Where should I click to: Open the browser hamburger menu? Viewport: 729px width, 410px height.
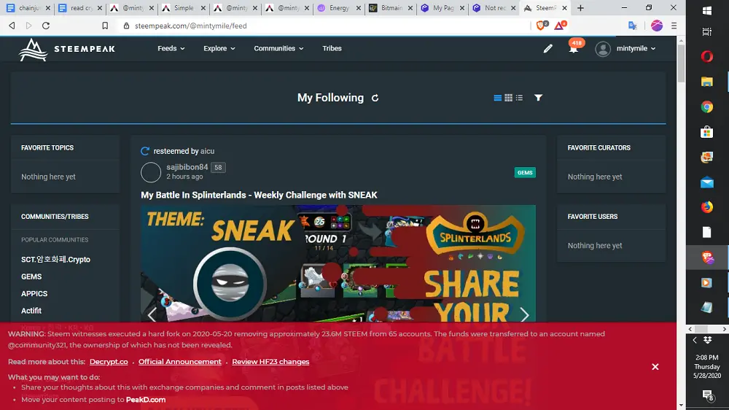tap(674, 26)
